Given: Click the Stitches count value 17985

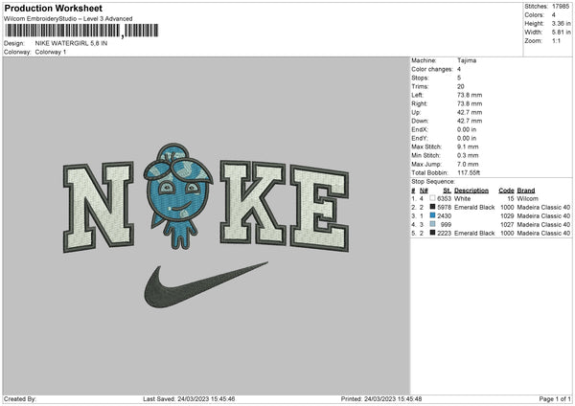Looking at the screenshot, I should tap(561, 7).
